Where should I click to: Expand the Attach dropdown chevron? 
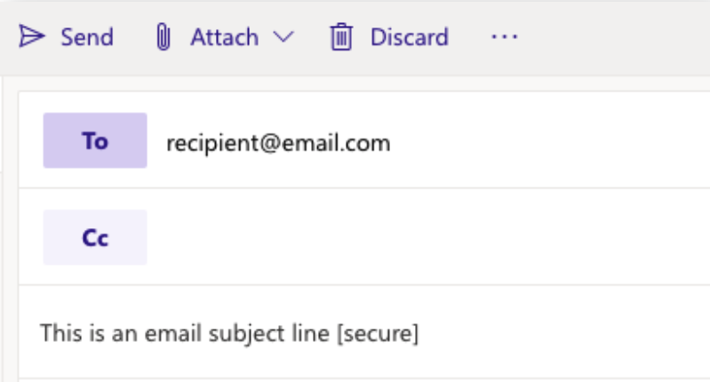pos(283,36)
